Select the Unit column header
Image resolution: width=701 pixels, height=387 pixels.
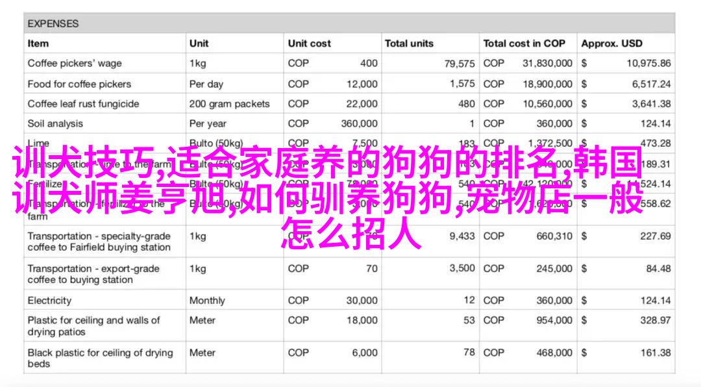pyautogui.click(x=199, y=44)
